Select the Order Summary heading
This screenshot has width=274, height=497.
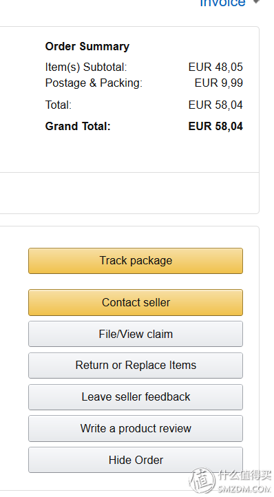(x=87, y=47)
